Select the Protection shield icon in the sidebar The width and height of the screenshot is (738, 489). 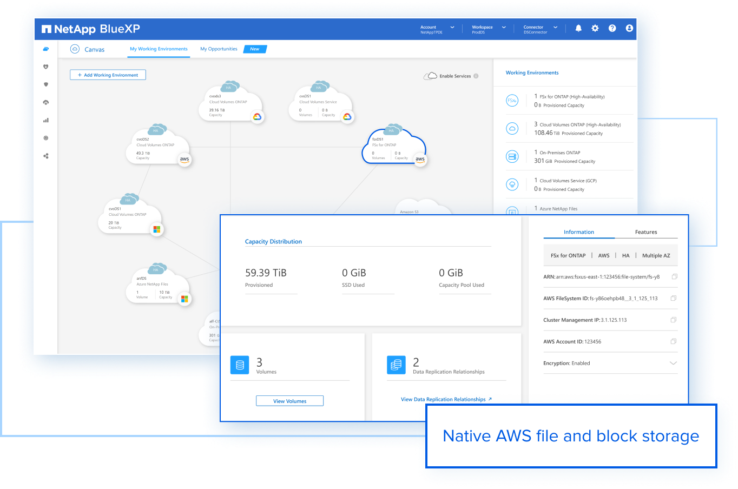click(x=46, y=84)
